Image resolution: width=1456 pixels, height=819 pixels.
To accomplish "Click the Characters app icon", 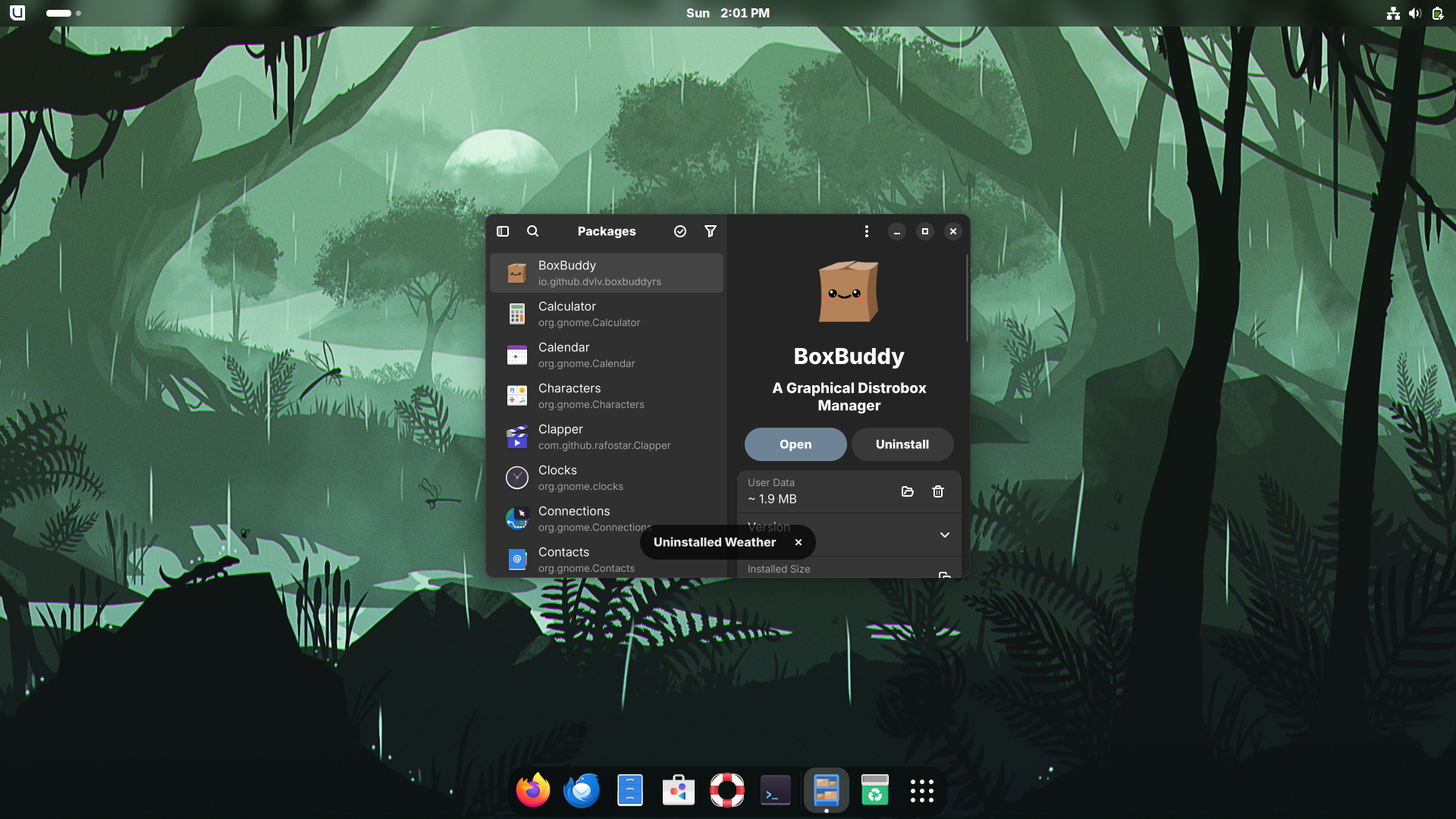I will click(517, 396).
